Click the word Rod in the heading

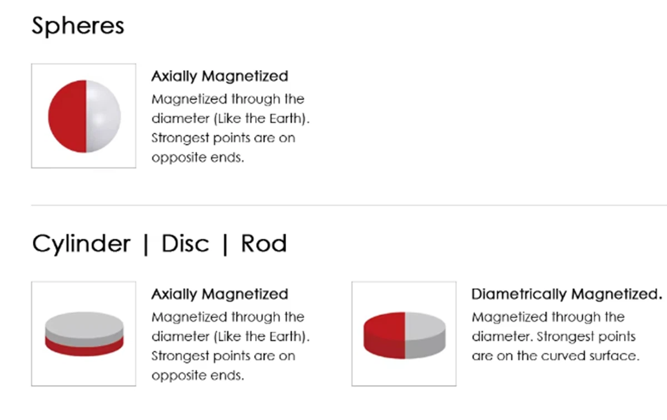click(x=263, y=244)
